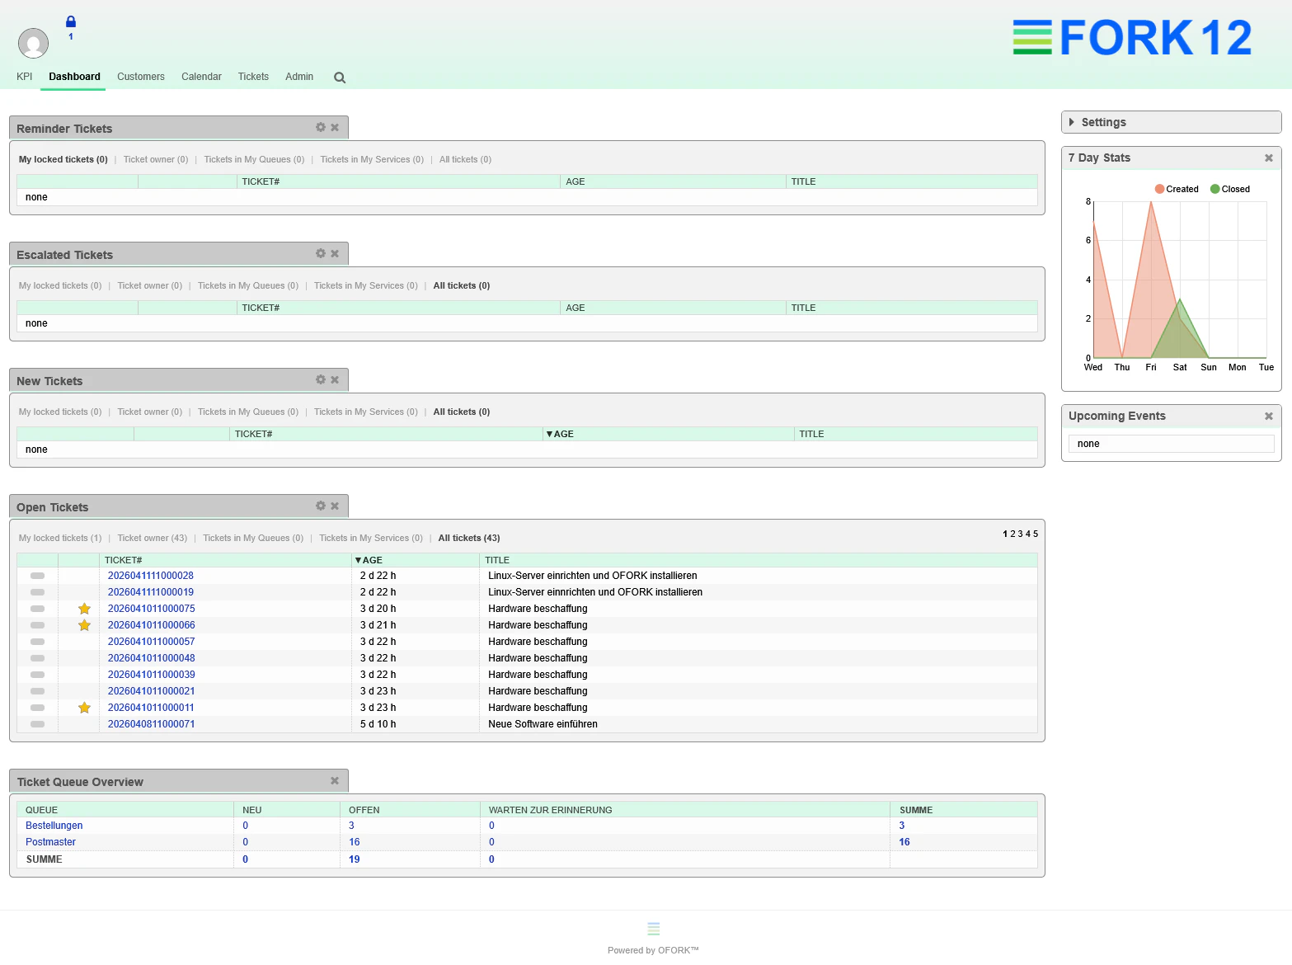Switch to the Customers menu item

click(140, 77)
